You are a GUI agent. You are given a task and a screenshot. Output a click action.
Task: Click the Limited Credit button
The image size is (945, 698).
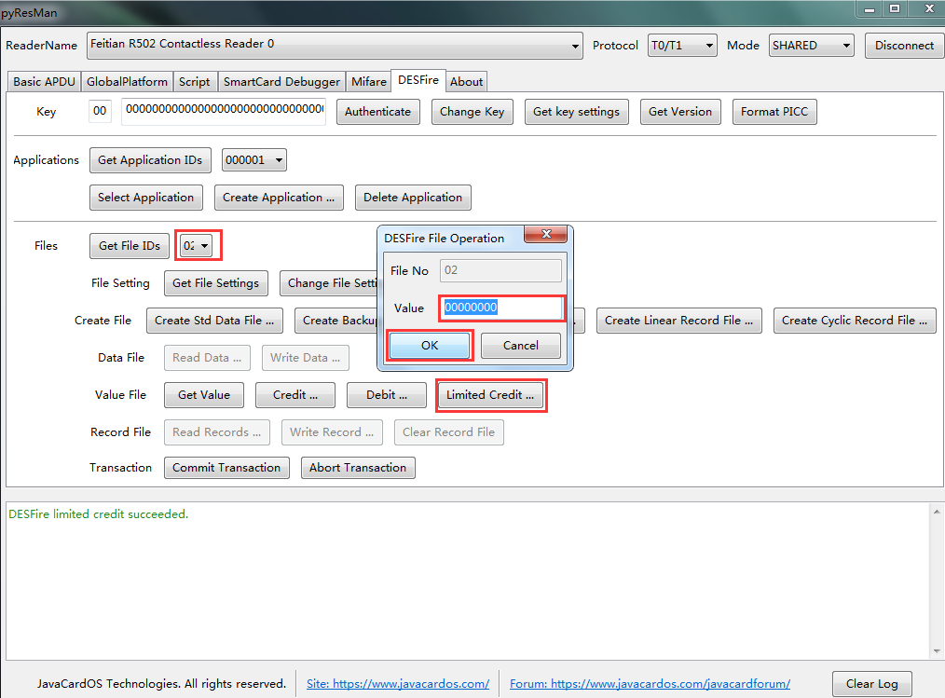(490, 395)
